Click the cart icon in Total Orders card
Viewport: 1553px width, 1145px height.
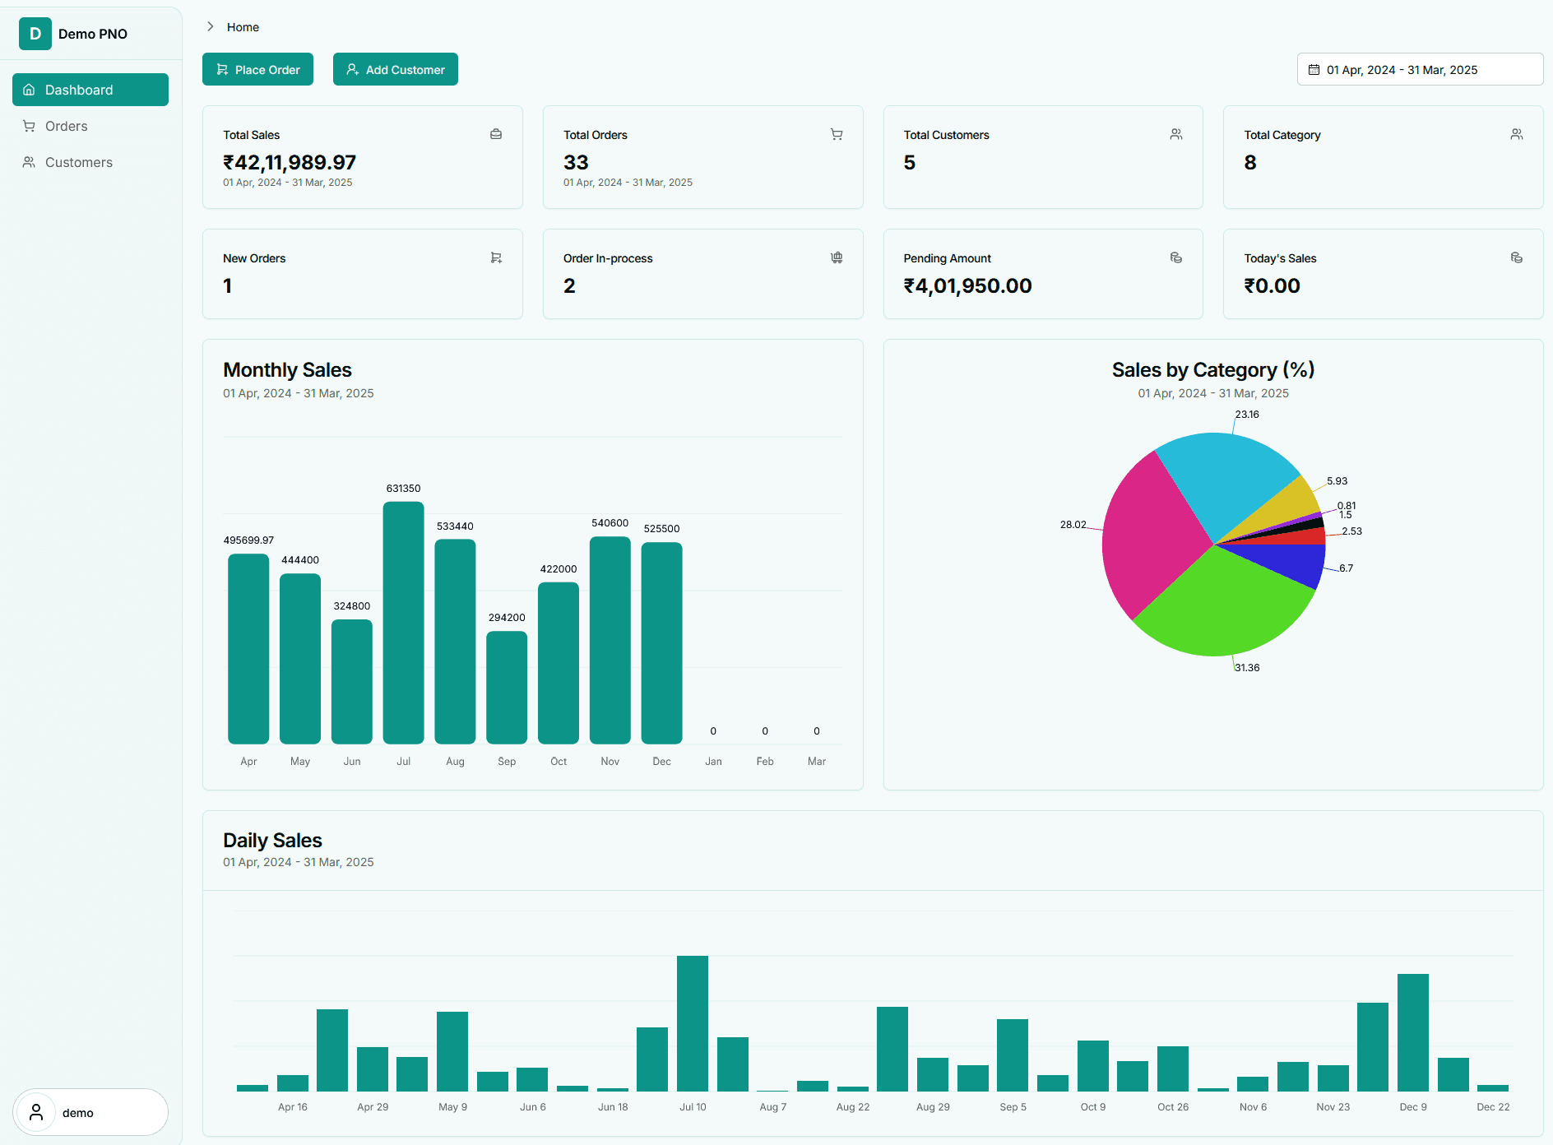[x=837, y=134]
